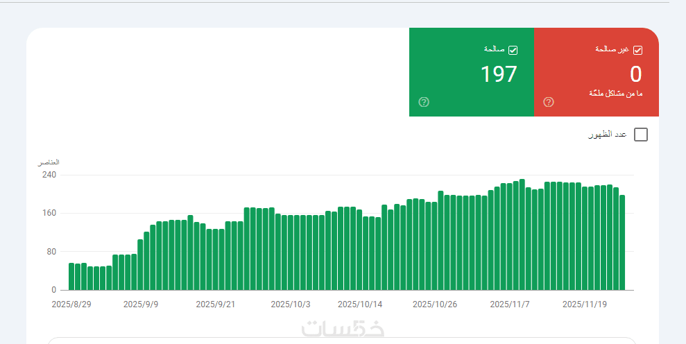Screen dimensions: 686x344
Task: Click the العناصر axis title
Action: (48, 162)
